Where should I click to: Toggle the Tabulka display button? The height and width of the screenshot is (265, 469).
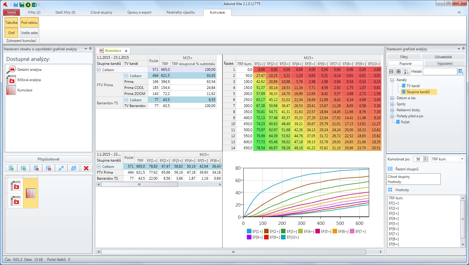11,23
